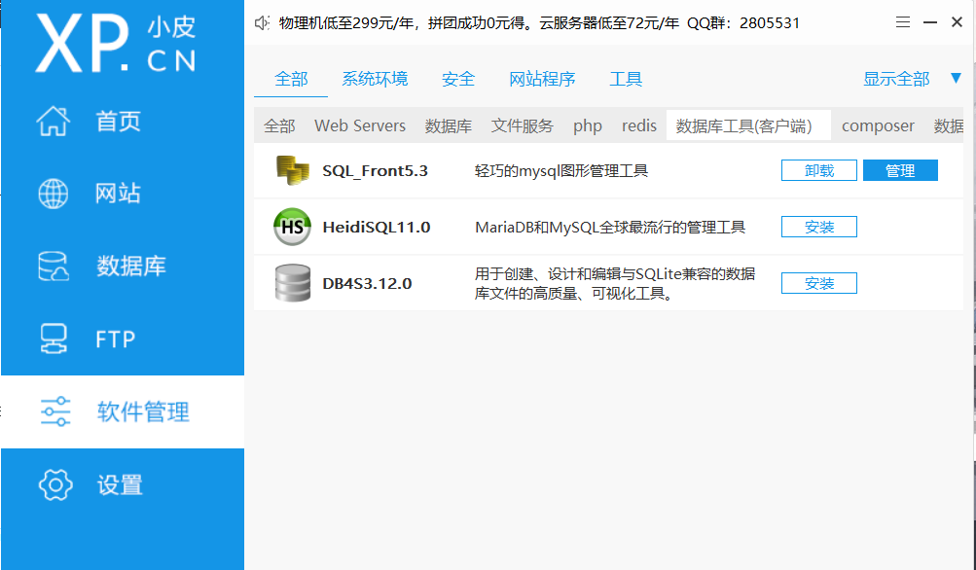Select the 文件服务 sub-category
The image size is (976, 570).
pos(523,125)
